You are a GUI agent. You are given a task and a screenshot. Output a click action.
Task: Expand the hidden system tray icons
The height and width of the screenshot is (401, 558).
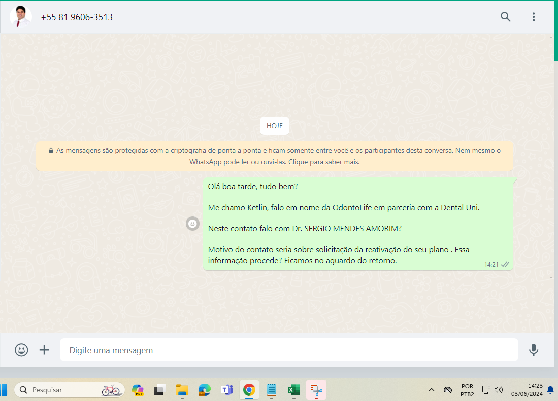[x=432, y=390]
